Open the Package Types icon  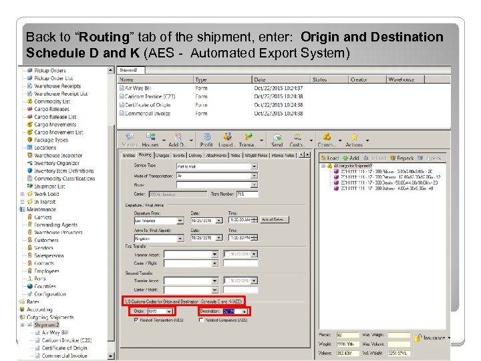coord(30,140)
